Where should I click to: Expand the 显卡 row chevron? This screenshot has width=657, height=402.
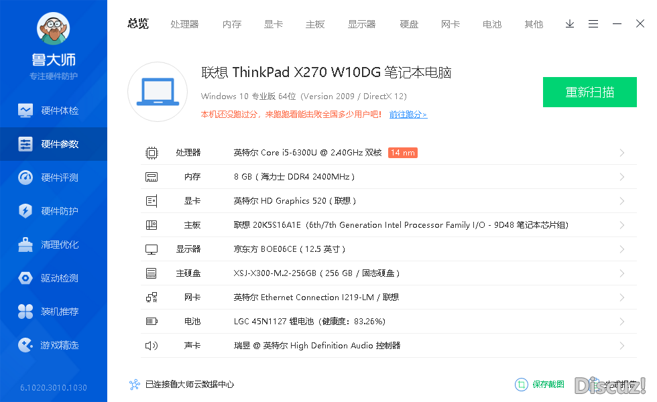click(x=622, y=201)
